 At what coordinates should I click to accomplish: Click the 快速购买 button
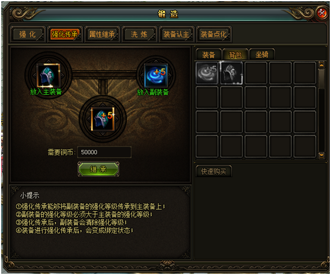pos(214,171)
